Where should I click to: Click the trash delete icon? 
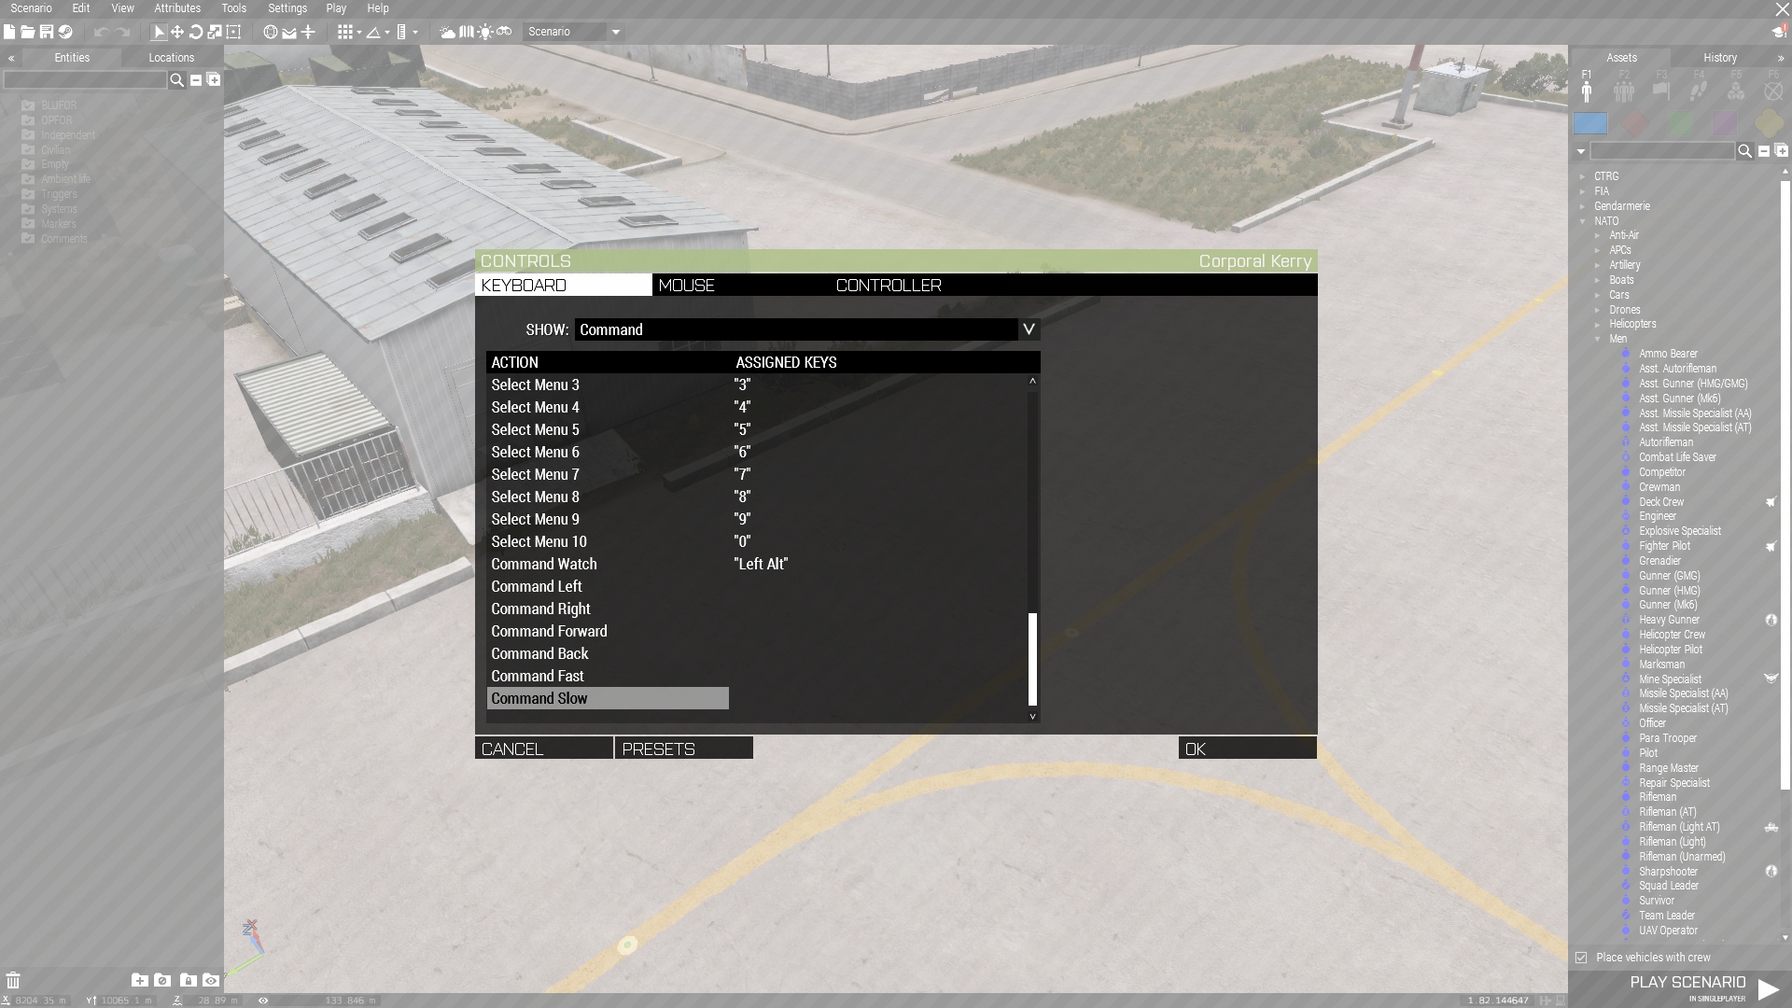(13, 980)
